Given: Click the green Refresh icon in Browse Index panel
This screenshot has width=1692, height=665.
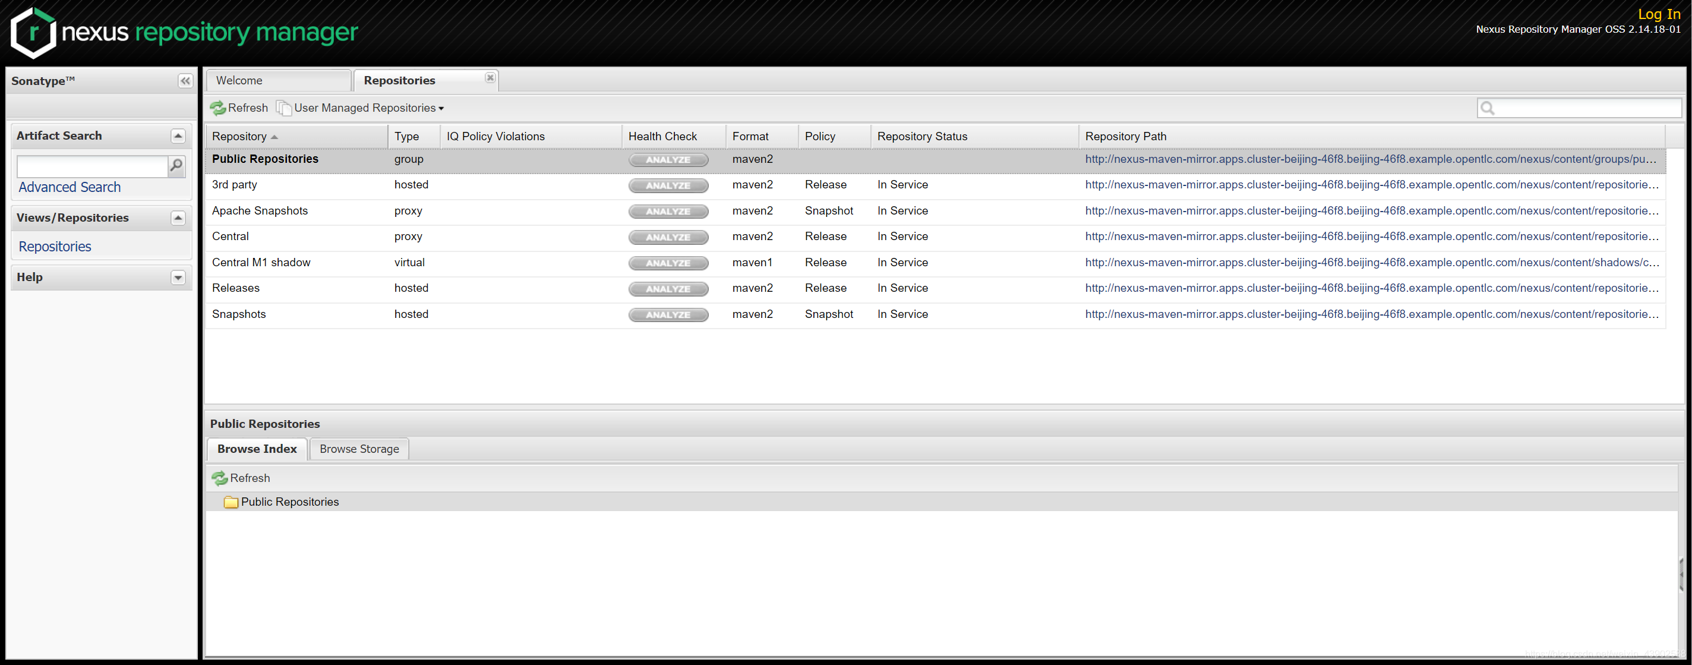Looking at the screenshot, I should 219,478.
